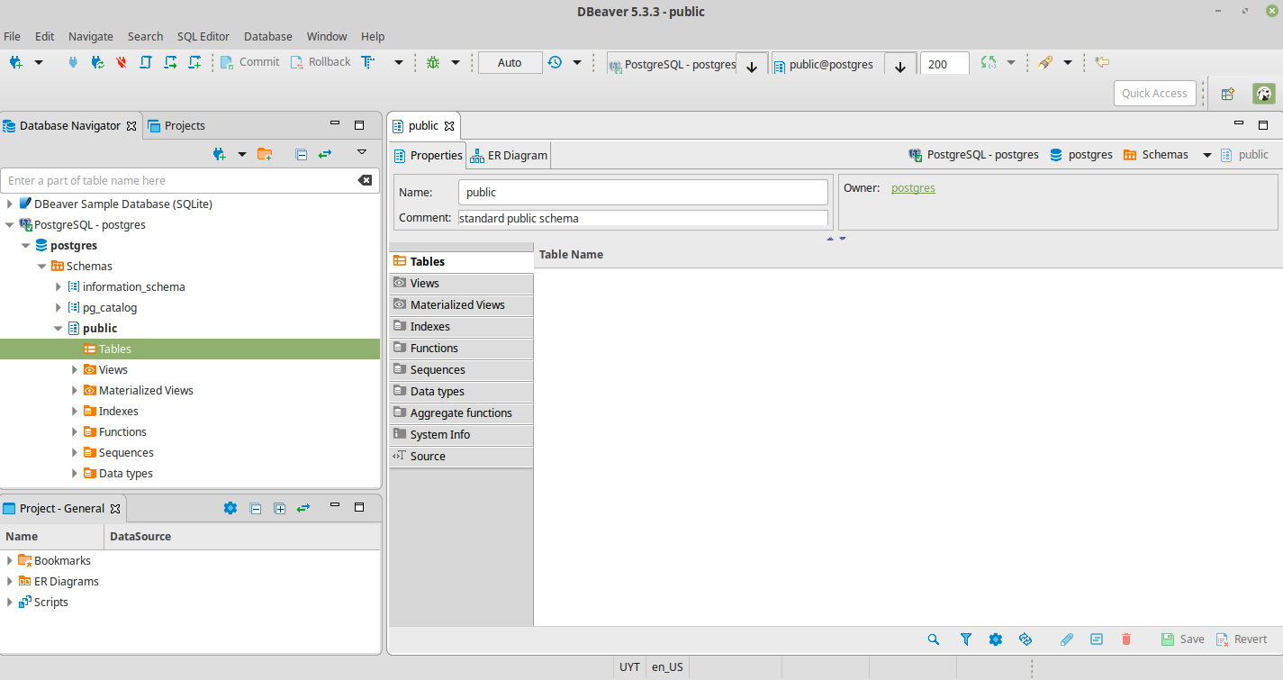Click the Revert button at the bottom right
The height and width of the screenshot is (680, 1283).
click(1242, 639)
